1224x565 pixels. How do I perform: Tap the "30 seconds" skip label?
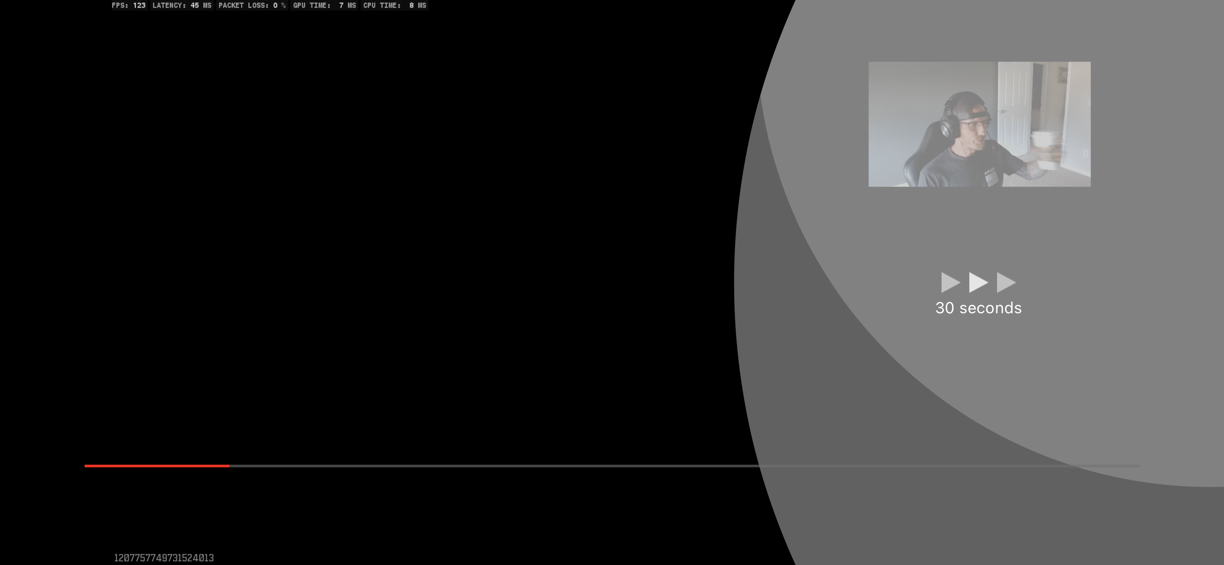(x=978, y=308)
